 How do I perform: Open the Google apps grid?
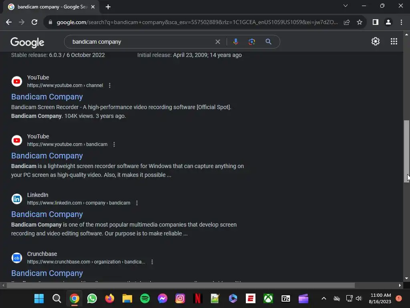click(x=394, y=41)
